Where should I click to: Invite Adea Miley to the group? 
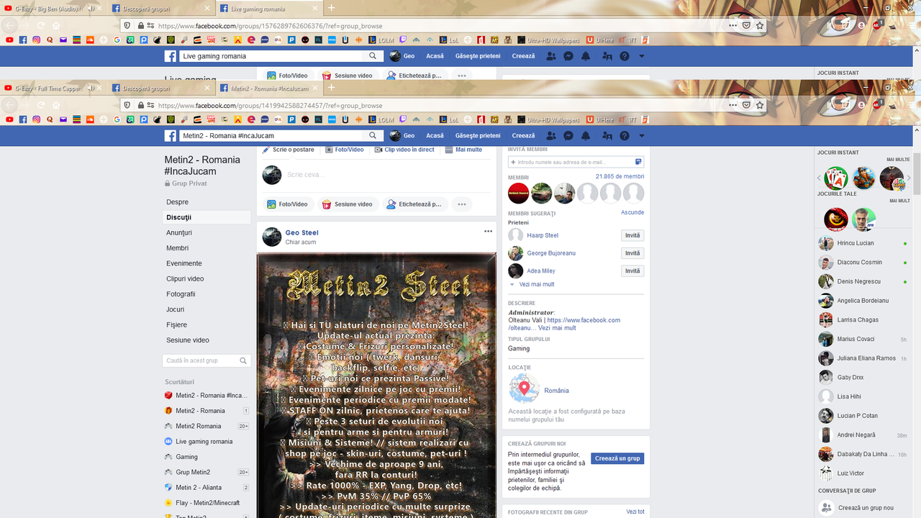[632, 271]
